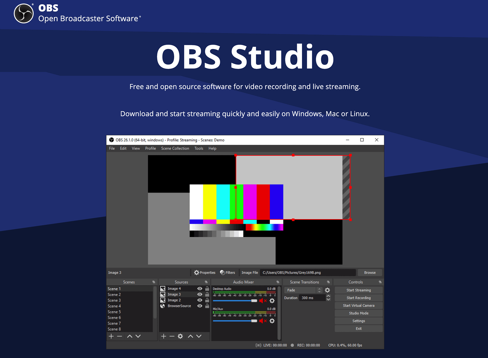The image size is (488, 358).
Task: Open the Tools menu
Action: [x=199, y=148]
